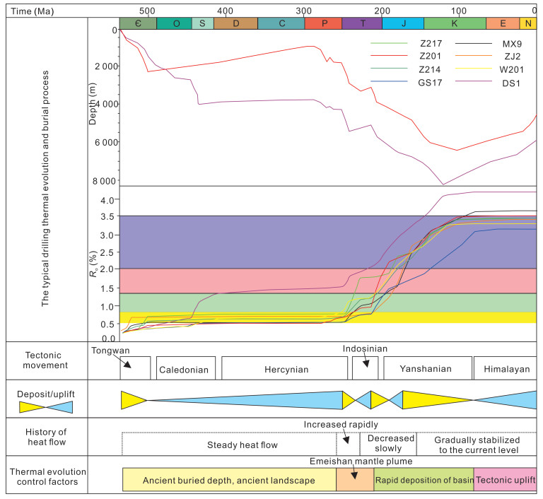Click the Jurassic 'J' period box

(403, 23)
